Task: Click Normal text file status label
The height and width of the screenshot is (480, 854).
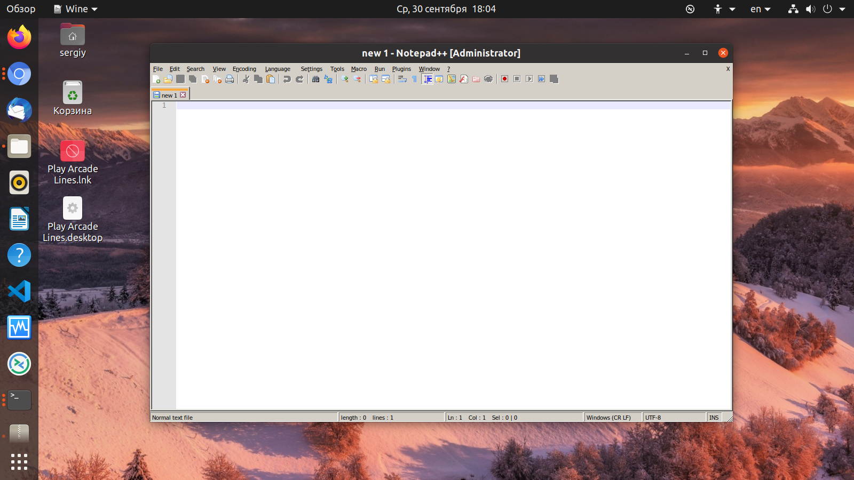Action: coord(172,418)
